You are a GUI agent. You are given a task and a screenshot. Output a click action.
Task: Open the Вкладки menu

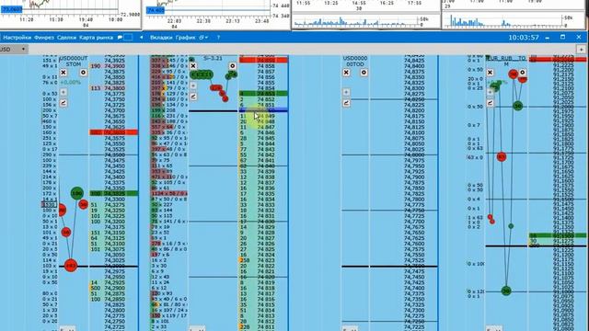(x=161, y=38)
